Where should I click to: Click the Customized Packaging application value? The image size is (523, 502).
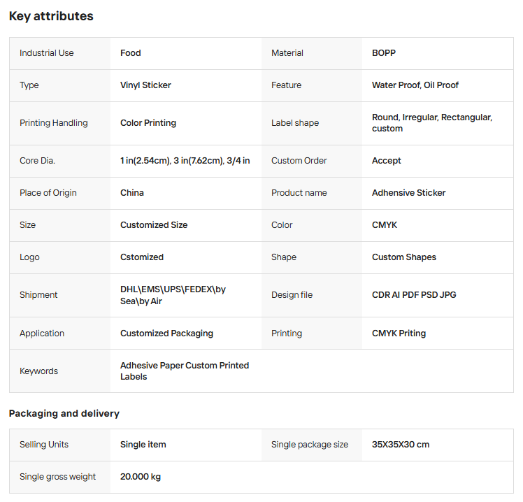pos(166,334)
